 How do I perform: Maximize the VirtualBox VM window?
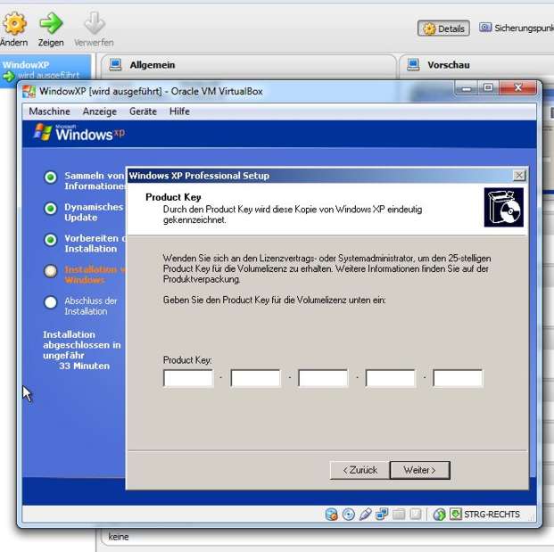point(488,88)
